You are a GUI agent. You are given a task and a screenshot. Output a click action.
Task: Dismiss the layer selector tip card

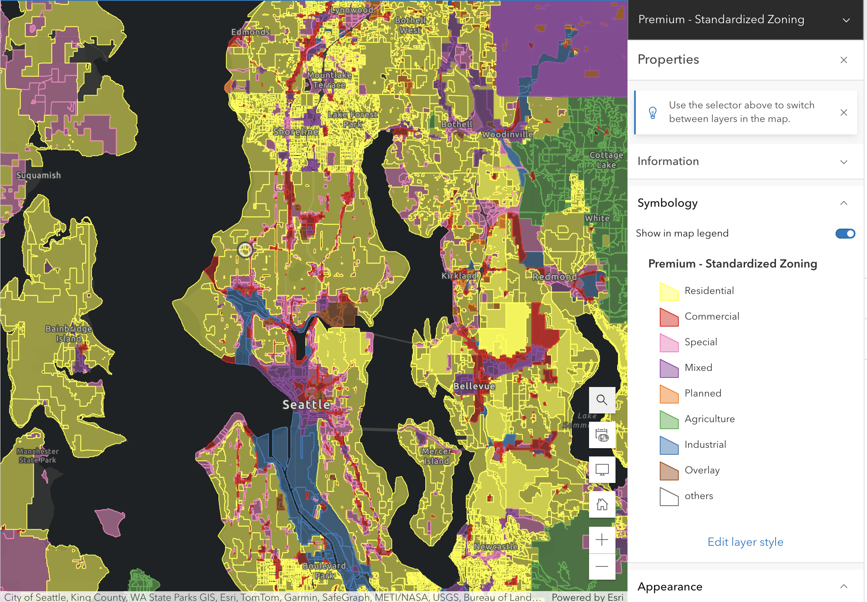843,112
